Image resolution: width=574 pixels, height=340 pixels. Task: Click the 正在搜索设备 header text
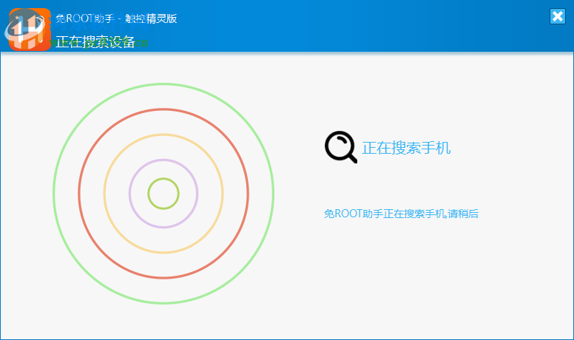[95, 42]
